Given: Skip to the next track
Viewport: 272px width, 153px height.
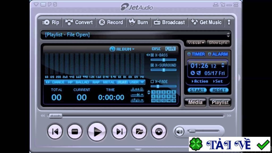Looking at the screenshot, I should 119,132.
